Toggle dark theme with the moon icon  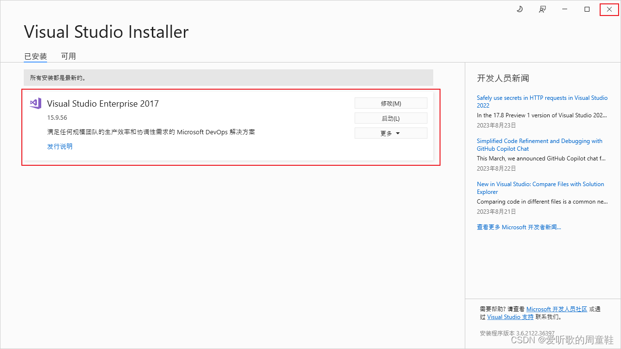(x=519, y=9)
